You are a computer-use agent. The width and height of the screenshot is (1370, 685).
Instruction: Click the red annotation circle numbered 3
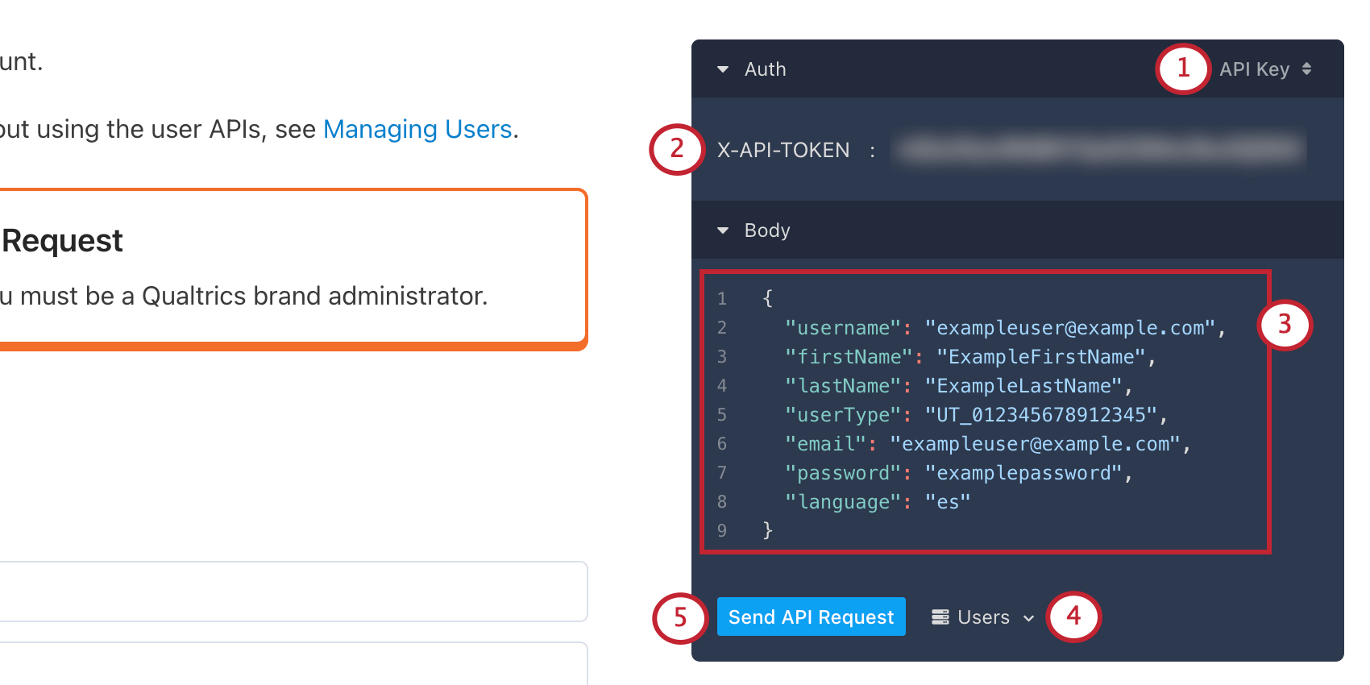[x=1285, y=324]
